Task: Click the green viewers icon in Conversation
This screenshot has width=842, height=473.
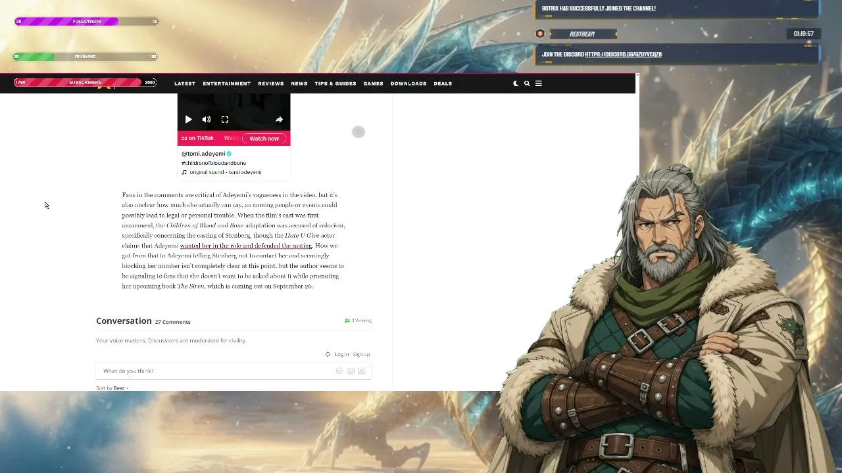Action: click(x=347, y=321)
